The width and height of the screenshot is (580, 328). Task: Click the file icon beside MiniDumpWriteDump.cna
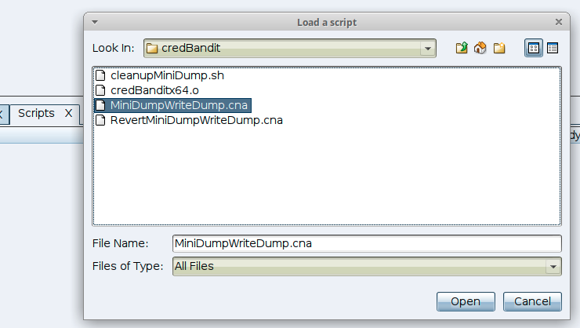click(100, 105)
